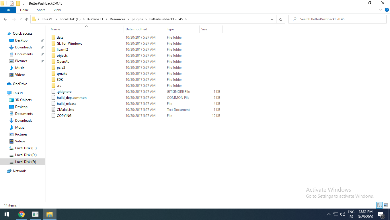
Task: Click the Back navigation arrow
Action: click(x=5, y=19)
